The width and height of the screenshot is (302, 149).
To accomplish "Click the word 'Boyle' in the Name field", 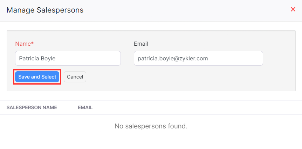I will point(48,58).
